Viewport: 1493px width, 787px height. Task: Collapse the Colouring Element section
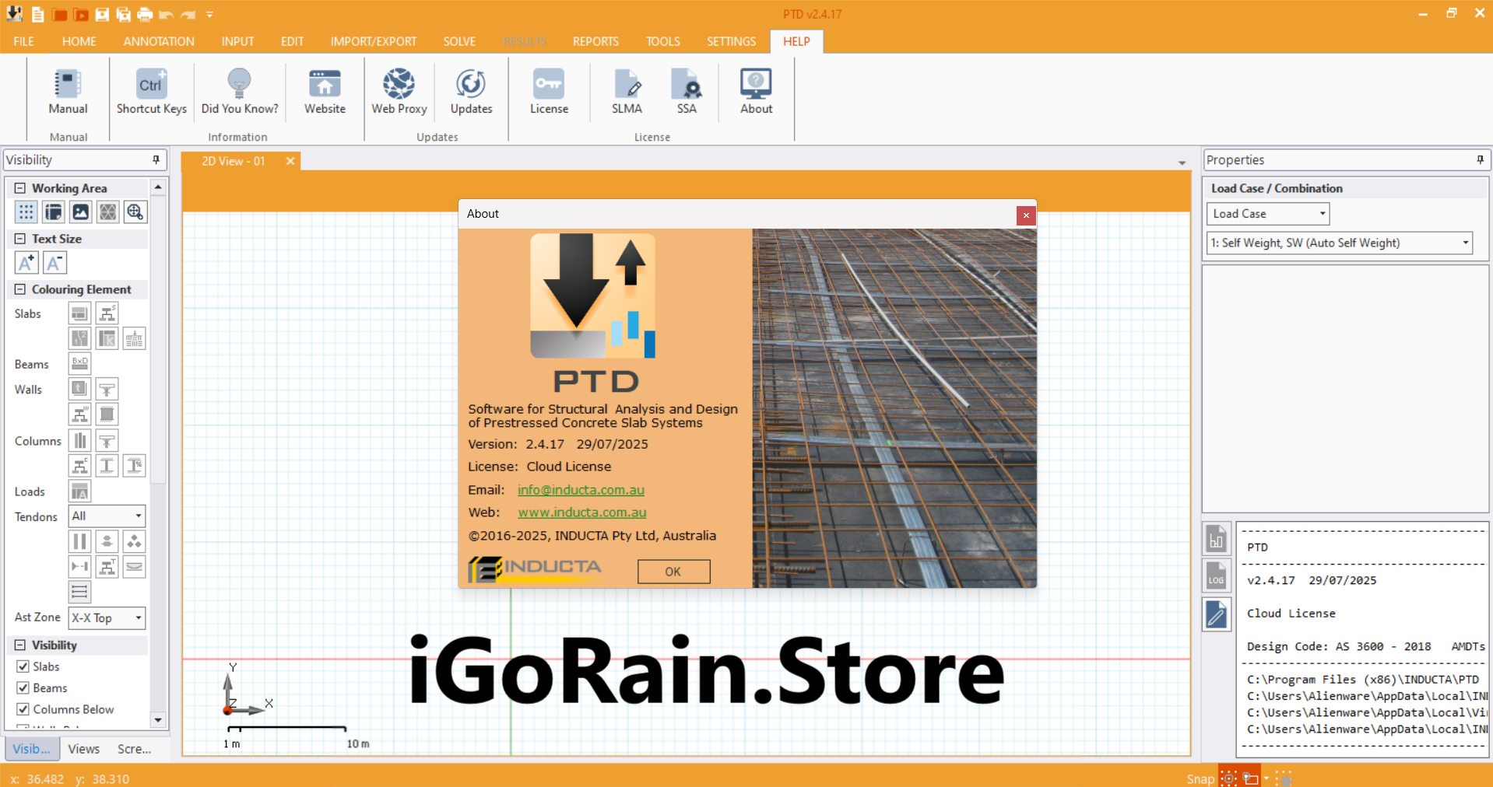point(20,289)
